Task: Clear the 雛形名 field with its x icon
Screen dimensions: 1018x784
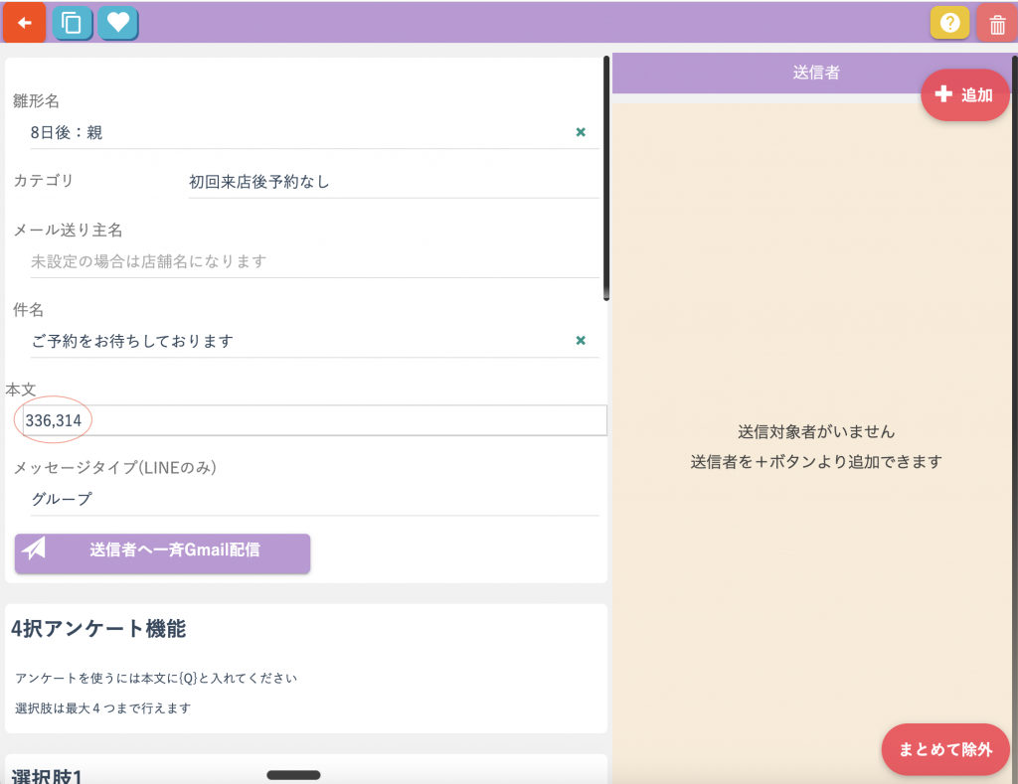Action: (581, 132)
